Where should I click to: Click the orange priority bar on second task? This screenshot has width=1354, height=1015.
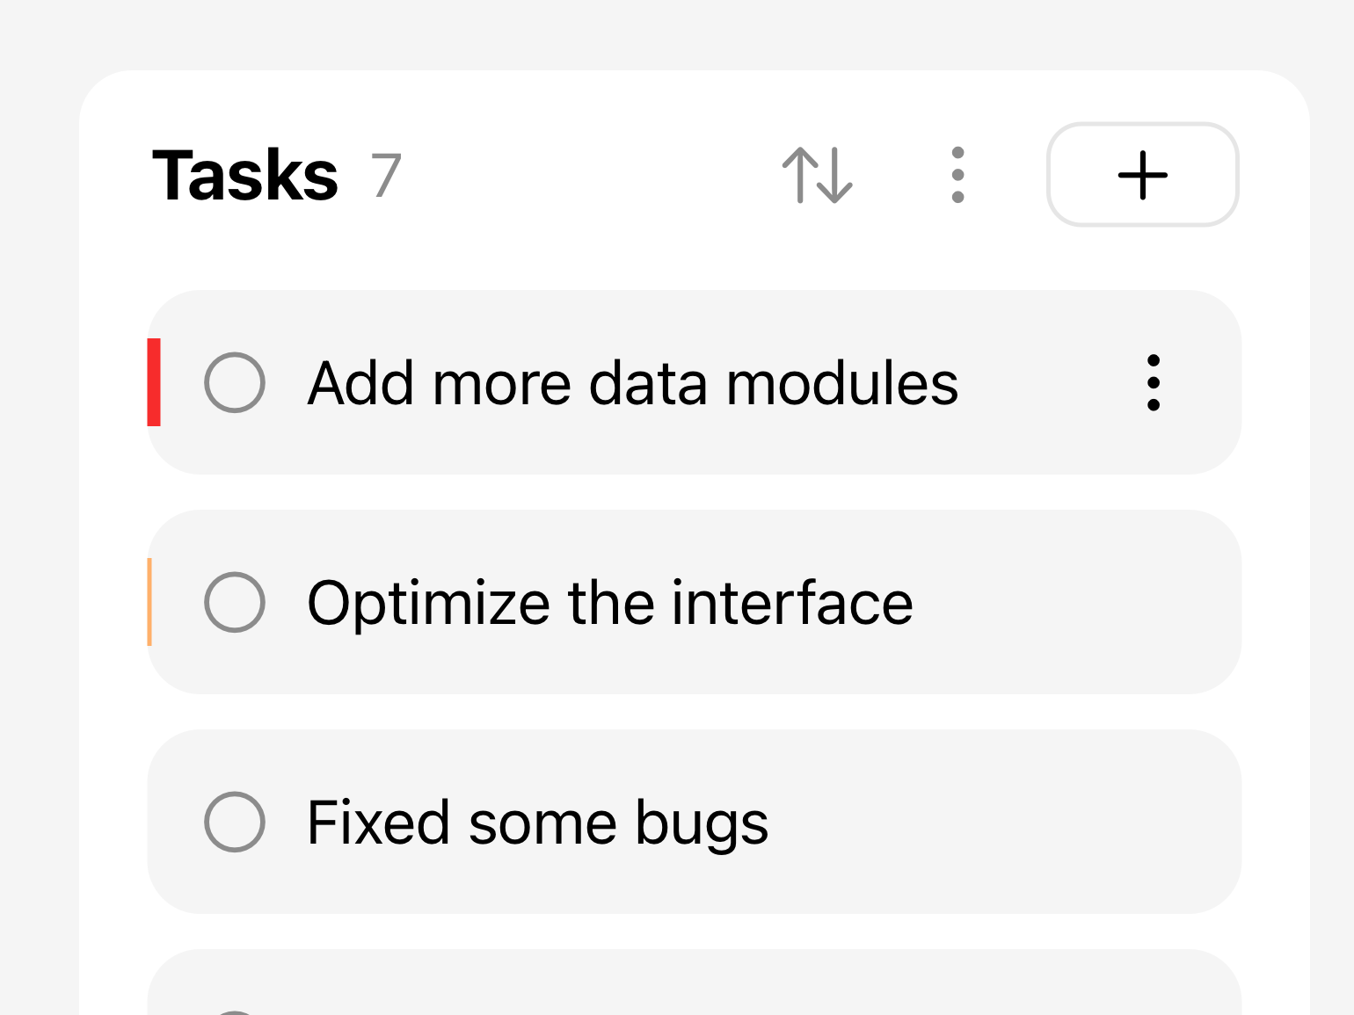150,602
